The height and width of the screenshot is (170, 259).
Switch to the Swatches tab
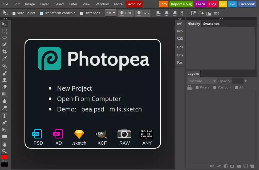211,24
